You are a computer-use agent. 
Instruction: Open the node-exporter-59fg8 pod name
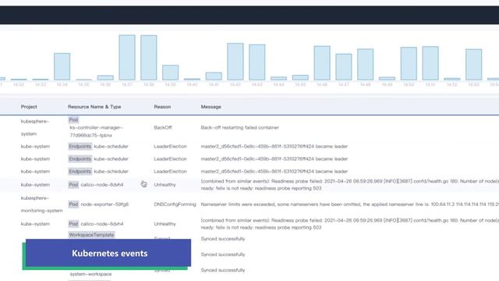(x=104, y=205)
